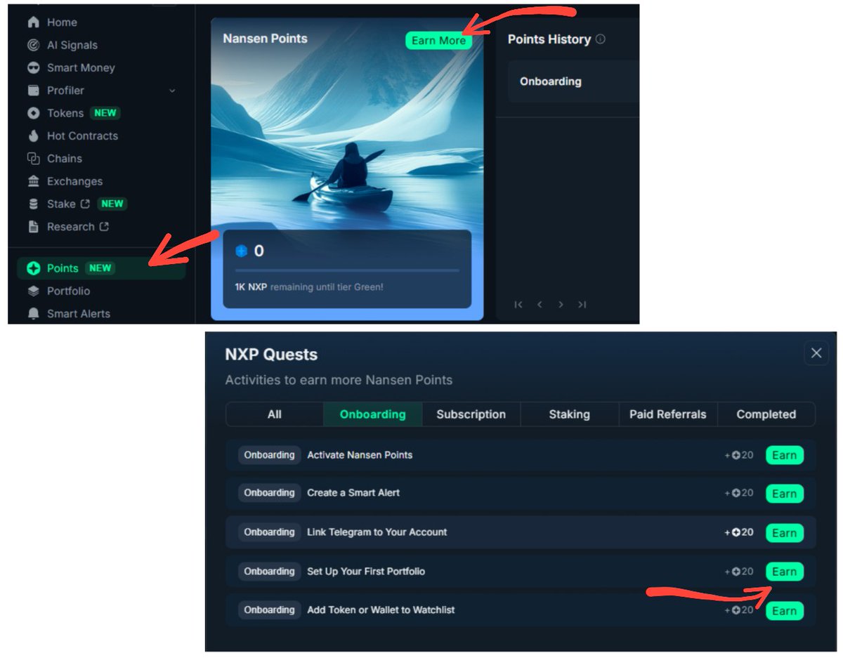The height and width of the screenshot is (658, 843).
Task: Click the Onboarding tag on Activate Nansen Points
Action: tap(269, 455)
